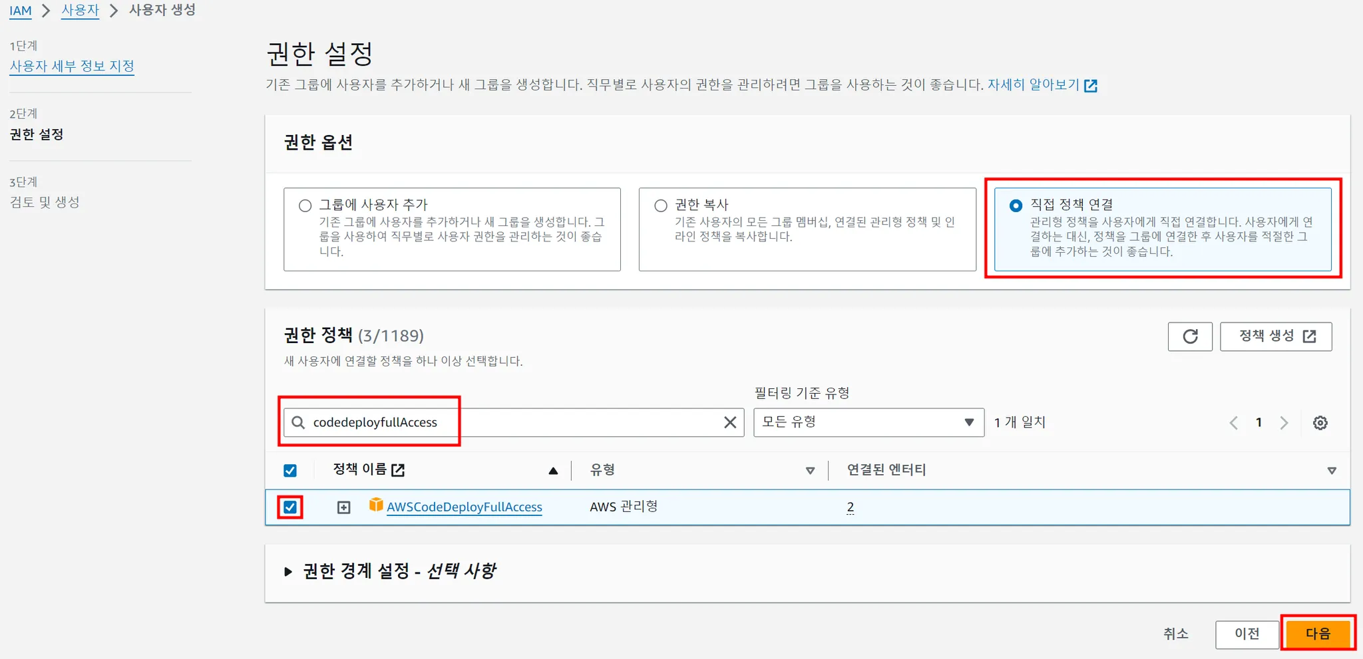Select 직접 정책 연결 radio option
Viewport: 1363px width, 659px height.
coord(1016,205)
